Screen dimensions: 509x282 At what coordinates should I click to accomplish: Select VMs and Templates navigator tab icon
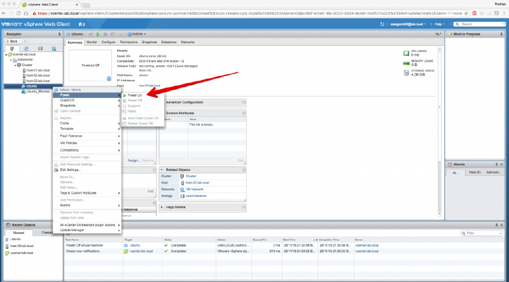[x=26, y=49]
